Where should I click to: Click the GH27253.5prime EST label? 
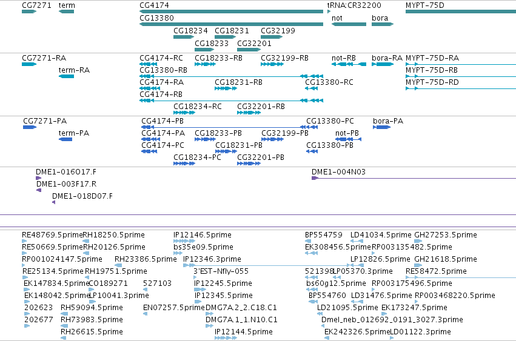click(x=446, y=235)
